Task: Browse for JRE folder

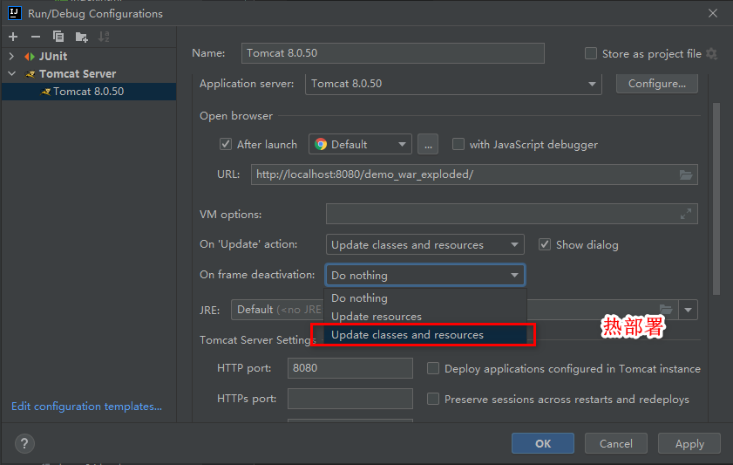Action: click(666, 310)
